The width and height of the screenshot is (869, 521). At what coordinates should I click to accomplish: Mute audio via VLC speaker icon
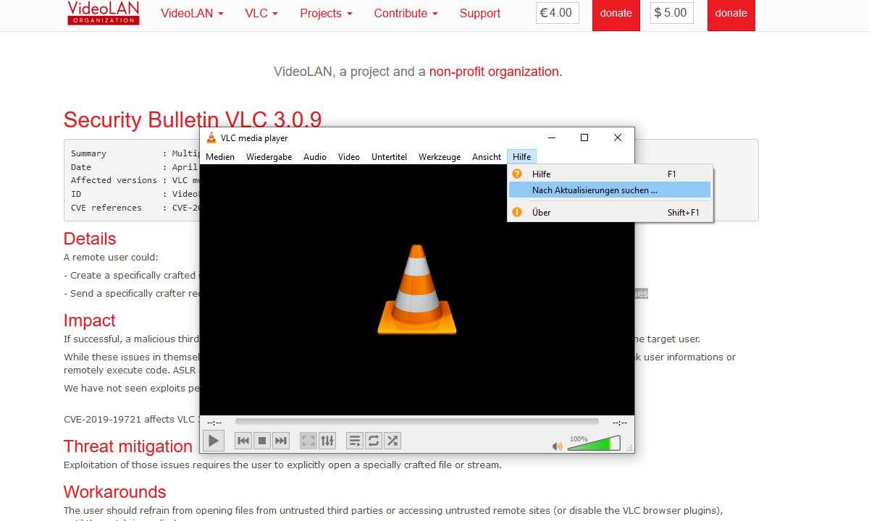tap(557, 446)
